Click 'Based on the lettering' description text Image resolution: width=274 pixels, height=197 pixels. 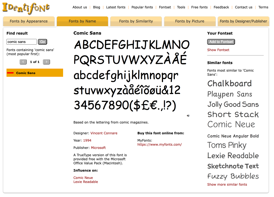111,122
